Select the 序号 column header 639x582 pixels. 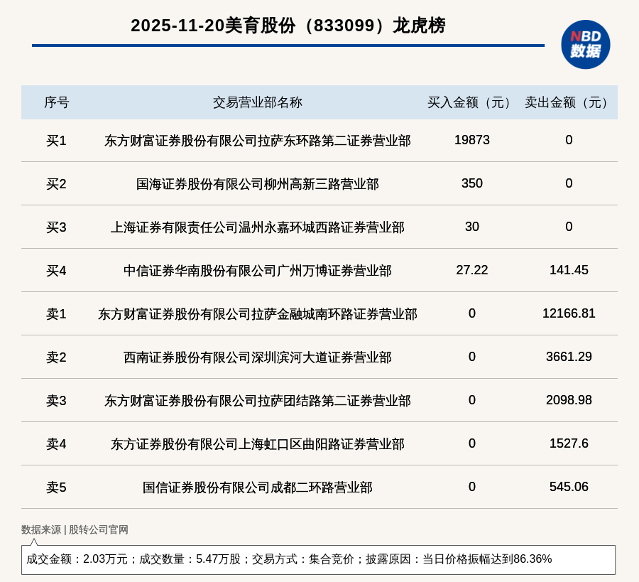56,102
